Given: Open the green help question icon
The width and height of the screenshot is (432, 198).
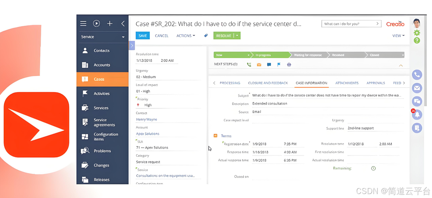Looking at the screenshot, I should pos(417,40).
